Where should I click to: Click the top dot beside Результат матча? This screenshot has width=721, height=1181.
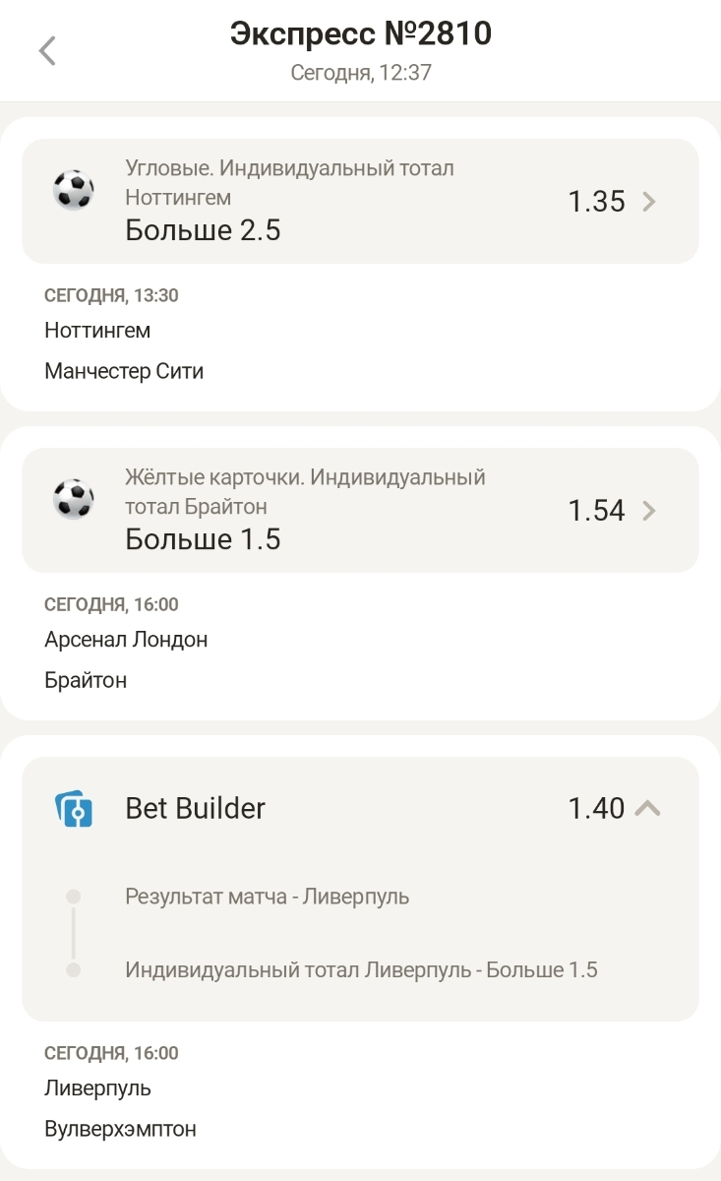pos(73,897)
